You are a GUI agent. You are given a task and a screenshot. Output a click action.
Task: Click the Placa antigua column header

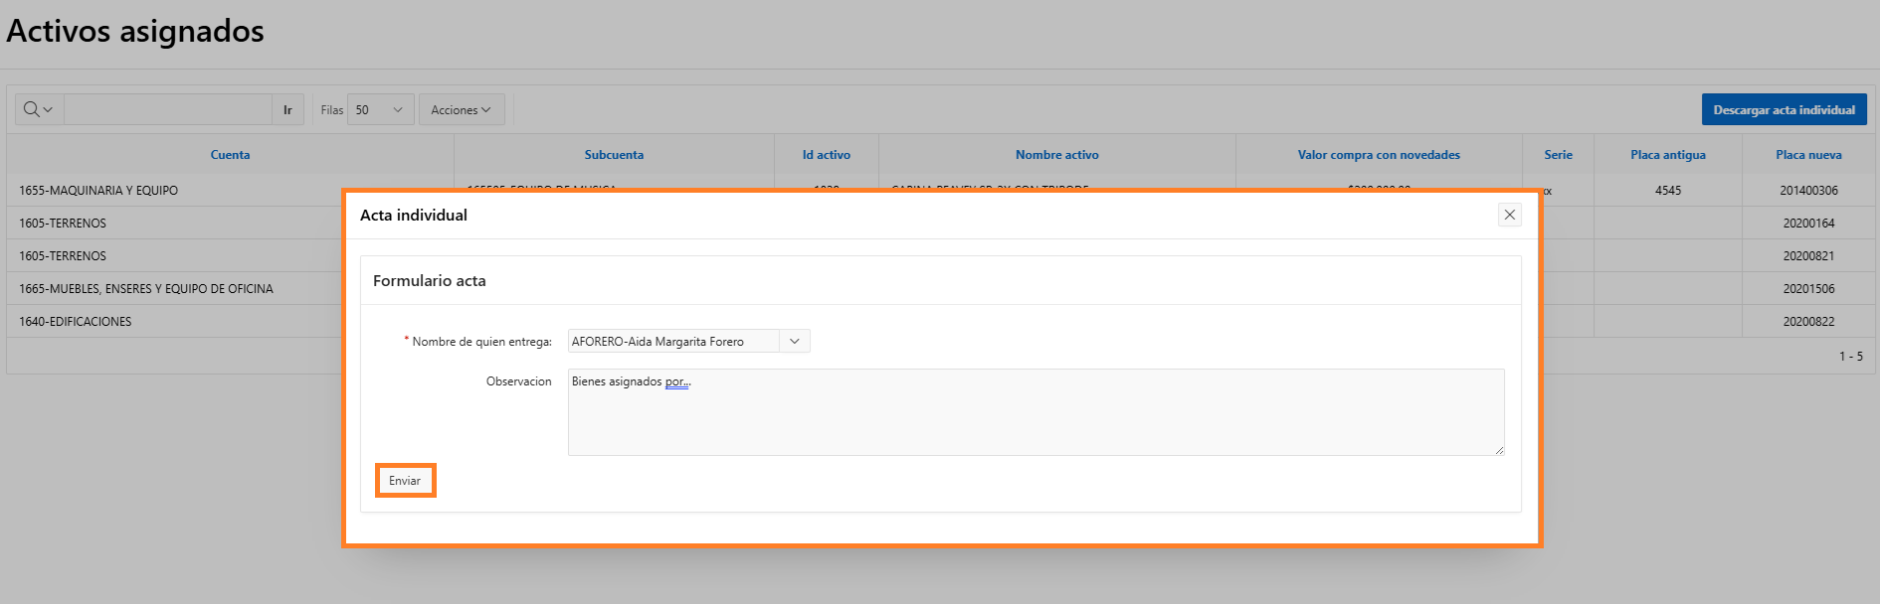tap(1668, 155)
